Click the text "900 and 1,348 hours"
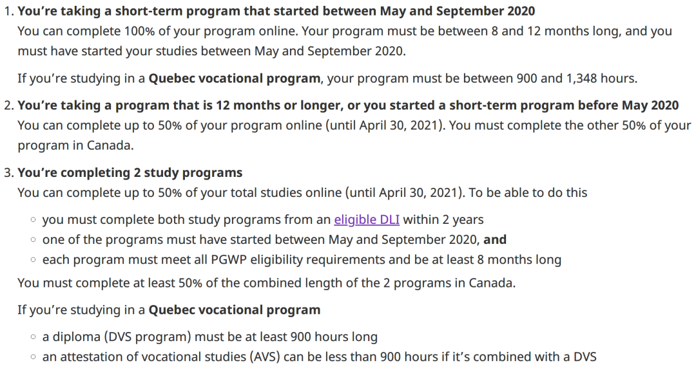 [x=576, y=78]
